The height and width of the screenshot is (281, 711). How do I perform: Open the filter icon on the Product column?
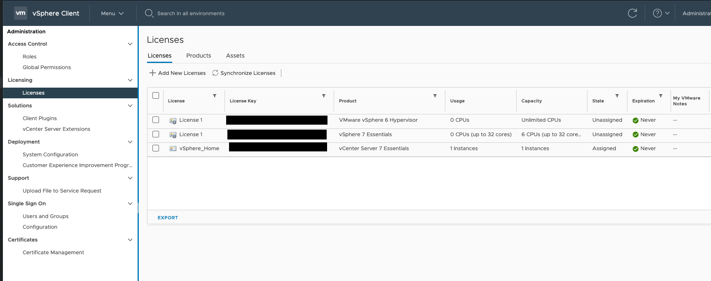pyautogui.click(x=435, y=96)
